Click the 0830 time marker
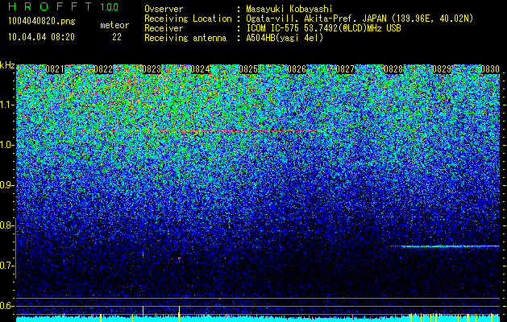 [x=490, y=69]
